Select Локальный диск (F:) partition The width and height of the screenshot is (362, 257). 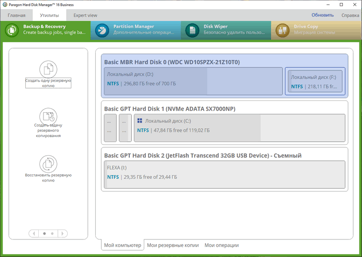[315, 81]
